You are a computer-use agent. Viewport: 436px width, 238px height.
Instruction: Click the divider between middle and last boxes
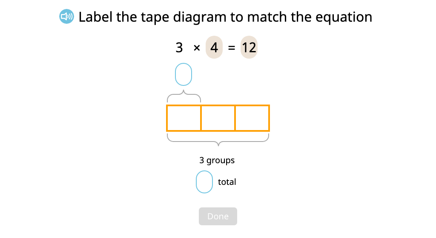[x=235, y=118]
